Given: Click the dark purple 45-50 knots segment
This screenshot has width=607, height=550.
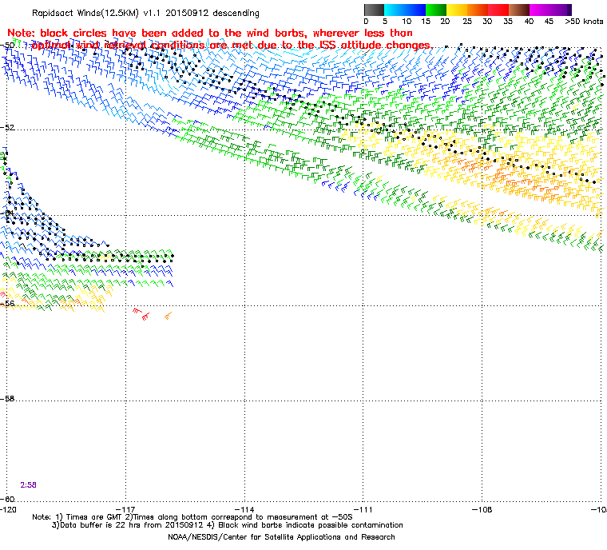Looking at the screenshot, I should tap(561, 10).
